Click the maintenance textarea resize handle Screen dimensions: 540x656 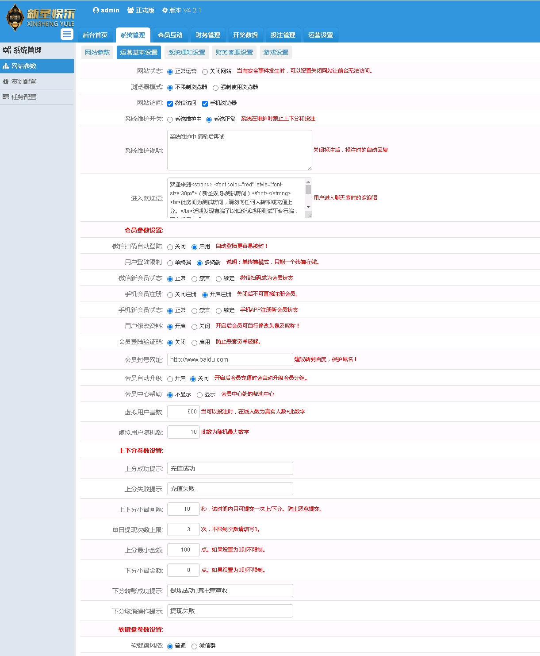[x=310, y=168]
